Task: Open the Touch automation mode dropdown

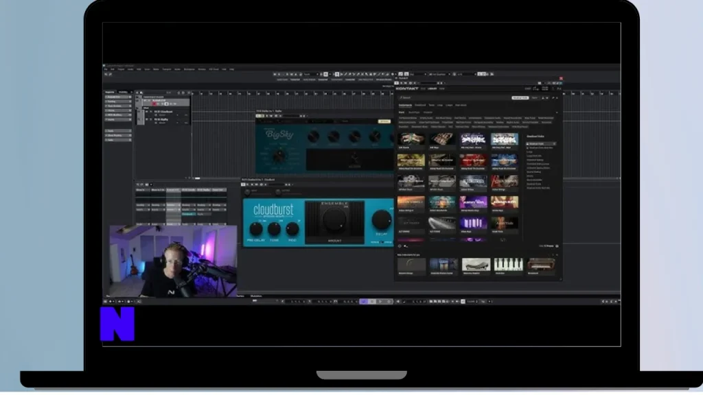Action: click(311, 74)
